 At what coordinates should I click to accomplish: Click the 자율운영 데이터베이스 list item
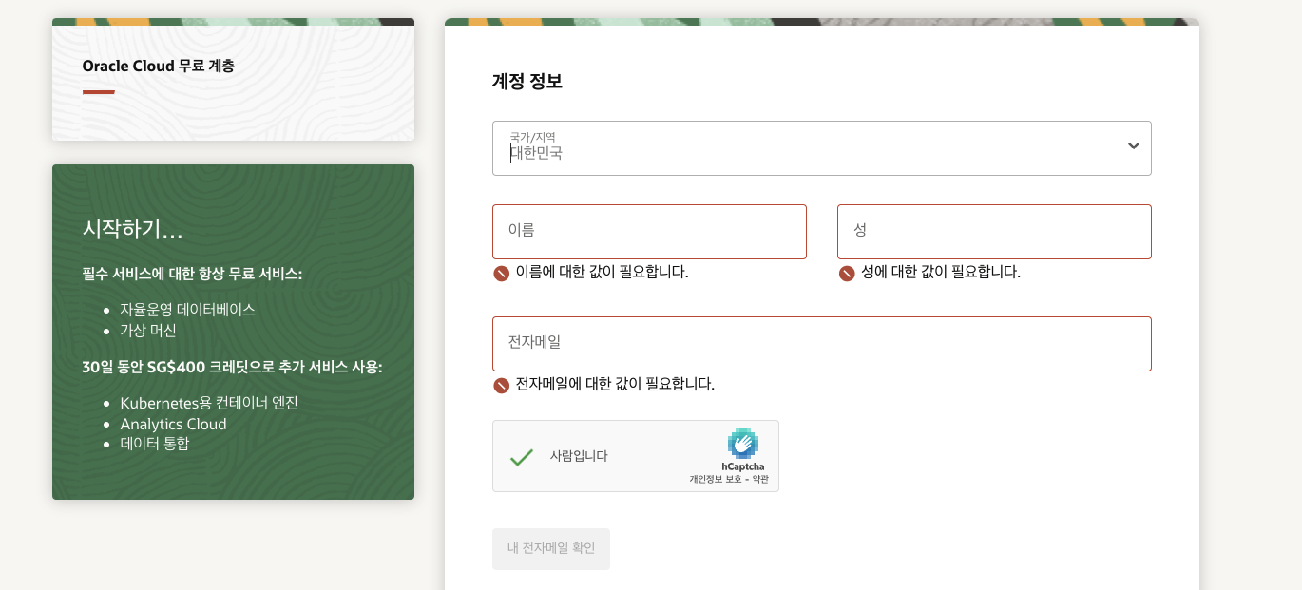(187, 310)
